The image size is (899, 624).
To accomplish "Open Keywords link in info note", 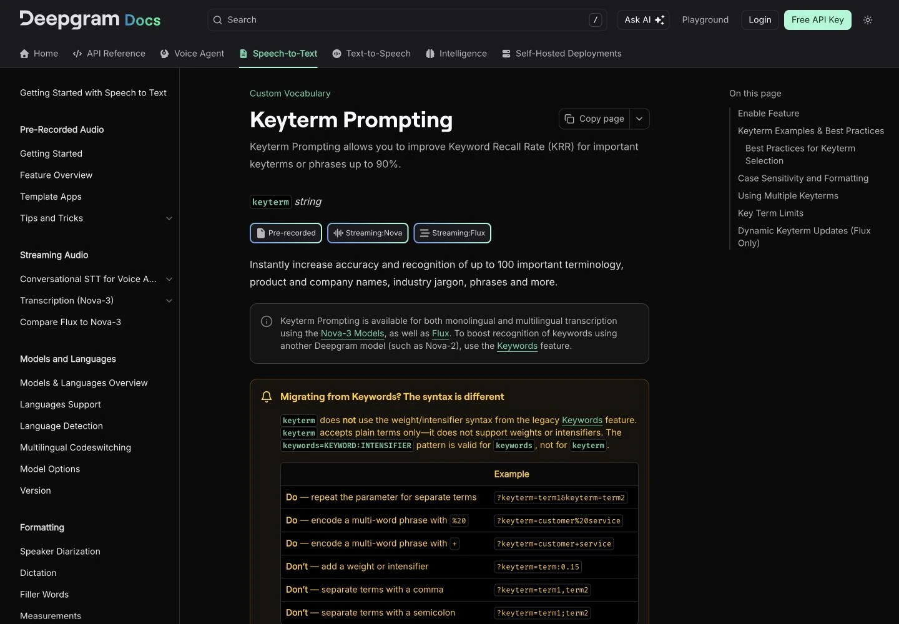I will [x=517, y=346].
